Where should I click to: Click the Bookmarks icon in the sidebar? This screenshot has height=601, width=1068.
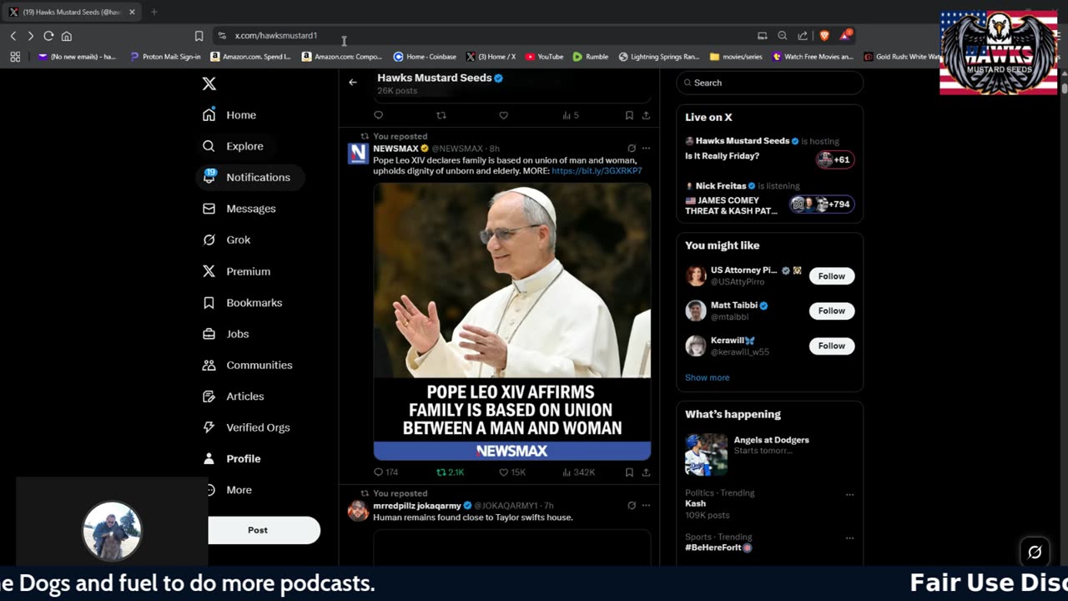(x=209, y=302)
